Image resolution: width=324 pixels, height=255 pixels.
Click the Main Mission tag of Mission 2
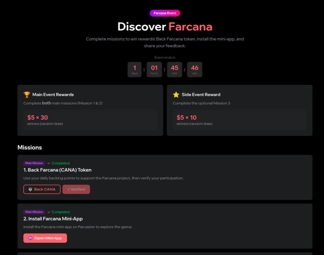tap(34, 212)
